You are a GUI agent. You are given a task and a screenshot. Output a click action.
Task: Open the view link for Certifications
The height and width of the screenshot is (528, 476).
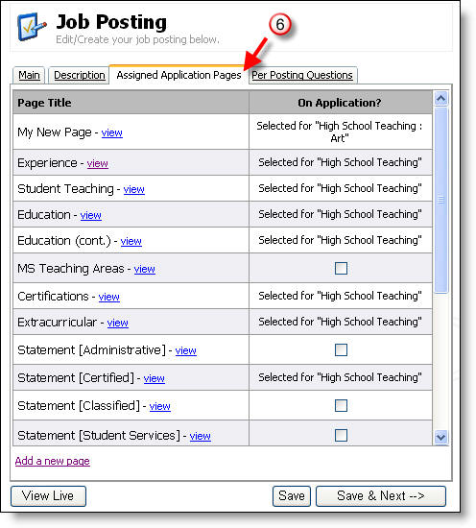coord(108,297)
